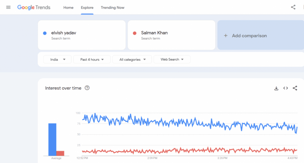Open the Past 4 hours time dropdown
The image size is (304, 163).
[92, 59]
